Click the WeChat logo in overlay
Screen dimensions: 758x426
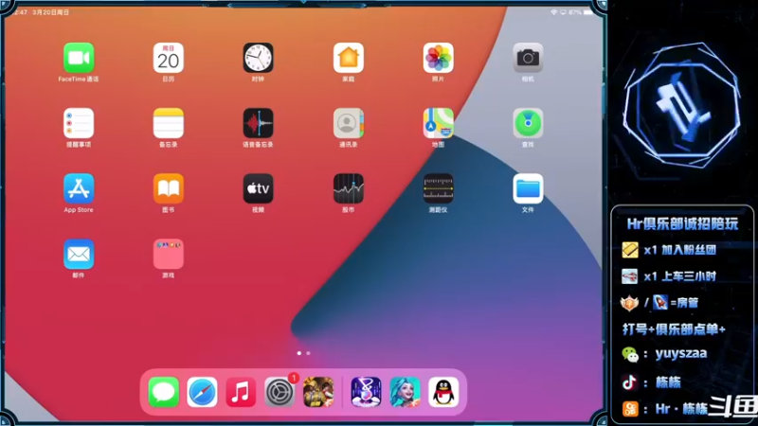pyautogui.click(x=630, y=354)
